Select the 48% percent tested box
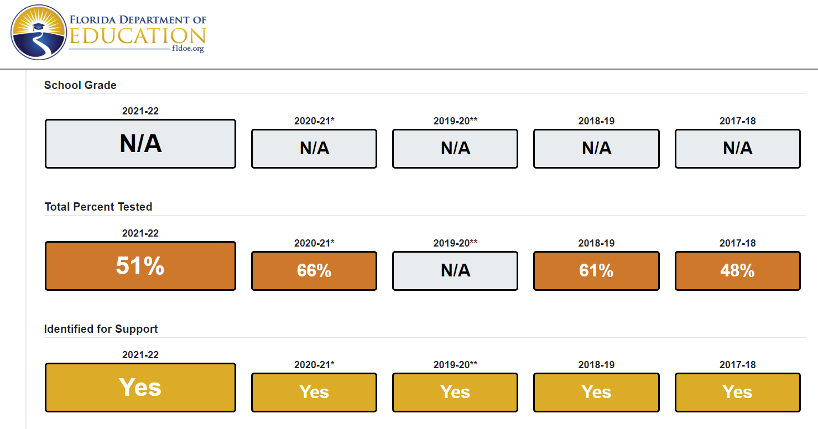818x429 pixels. pos(738,271)
